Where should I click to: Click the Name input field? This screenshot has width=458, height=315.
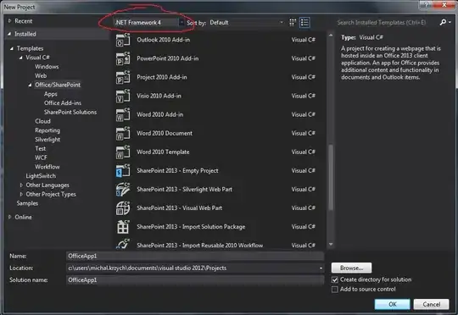[x=195, y=256]
